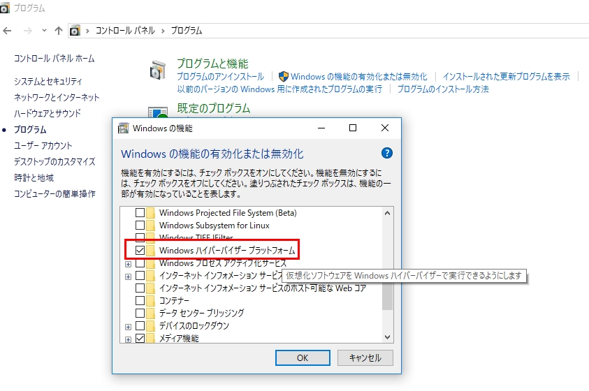Maximize the Windows の機能 dialog
The width and height of the screenshot is (589, 391).
point(353,128)
